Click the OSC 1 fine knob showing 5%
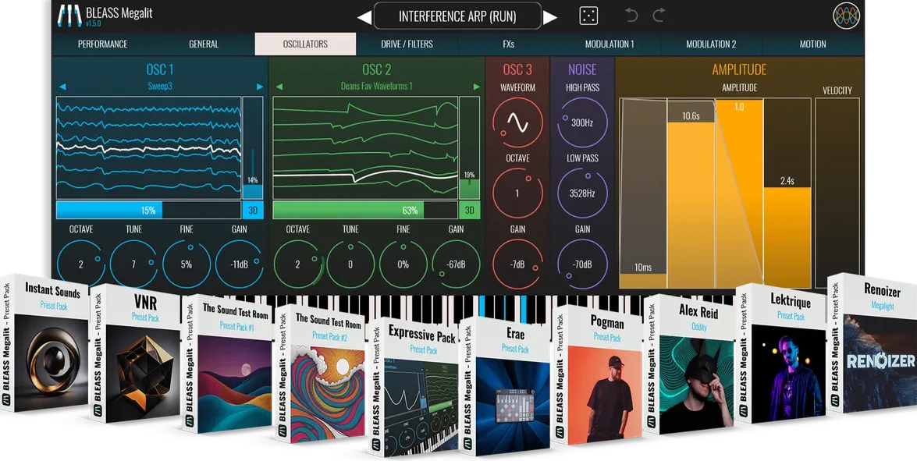917x461 pixels. pyautogui.click(x=186, y=264)
